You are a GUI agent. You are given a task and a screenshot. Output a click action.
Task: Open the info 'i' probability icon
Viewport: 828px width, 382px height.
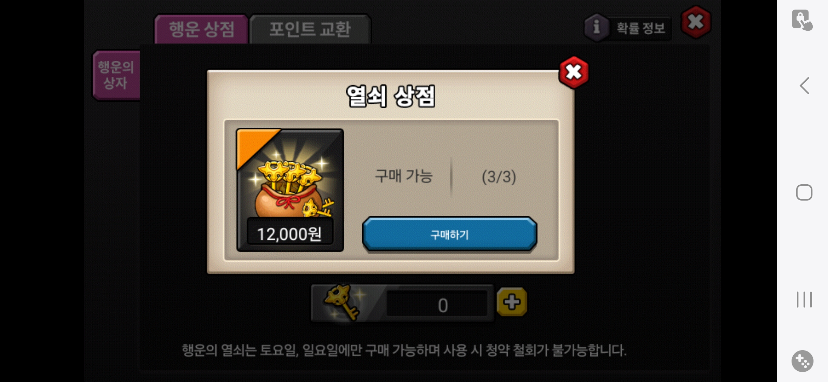point(596,27)
